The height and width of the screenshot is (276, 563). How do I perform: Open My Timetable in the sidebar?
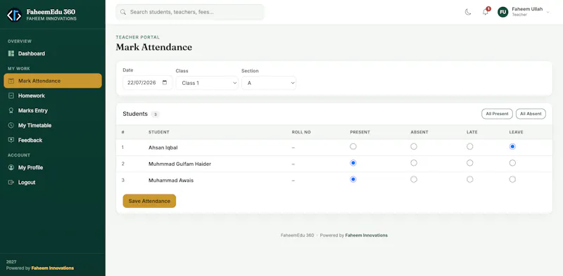coord(53,126)
